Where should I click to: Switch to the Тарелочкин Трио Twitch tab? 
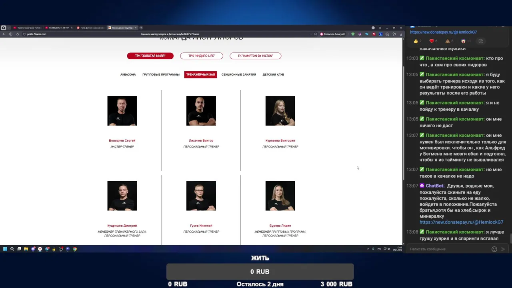point(27,28)
